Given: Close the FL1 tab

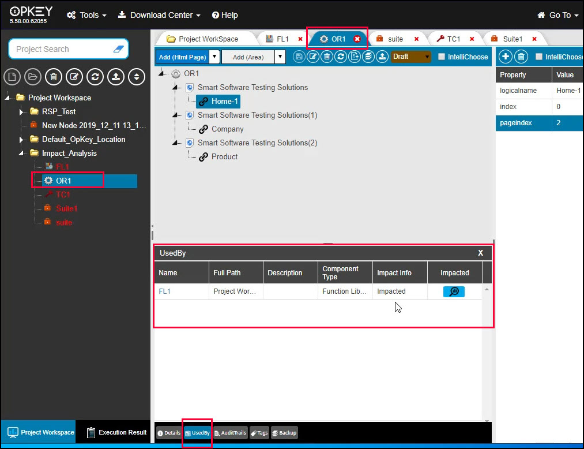Looking at the screenshot, I should (300, 39).
